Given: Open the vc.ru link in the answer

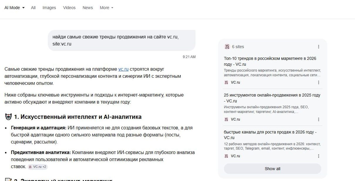Looking at the screenshot, I should point(123,69).
